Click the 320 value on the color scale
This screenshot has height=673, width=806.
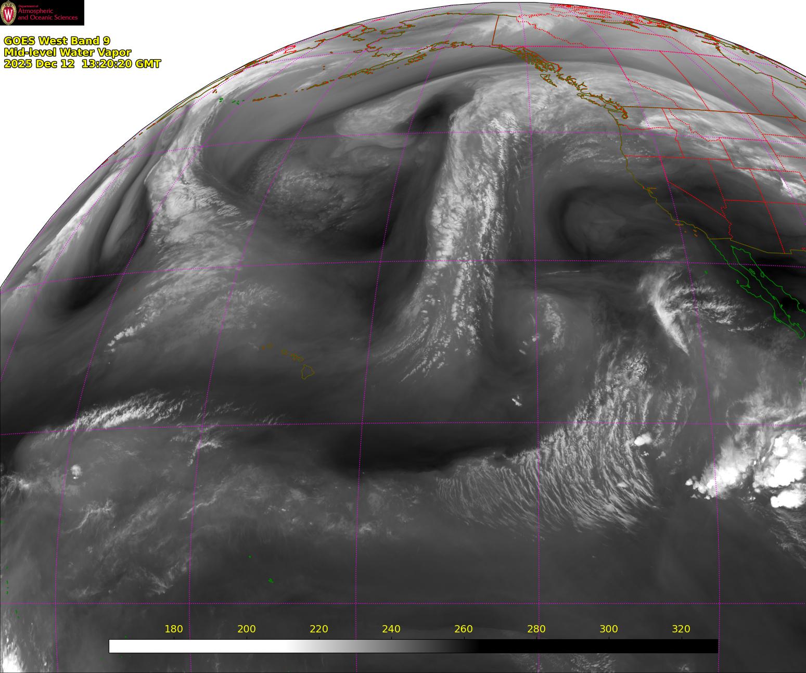click(681, 629)
